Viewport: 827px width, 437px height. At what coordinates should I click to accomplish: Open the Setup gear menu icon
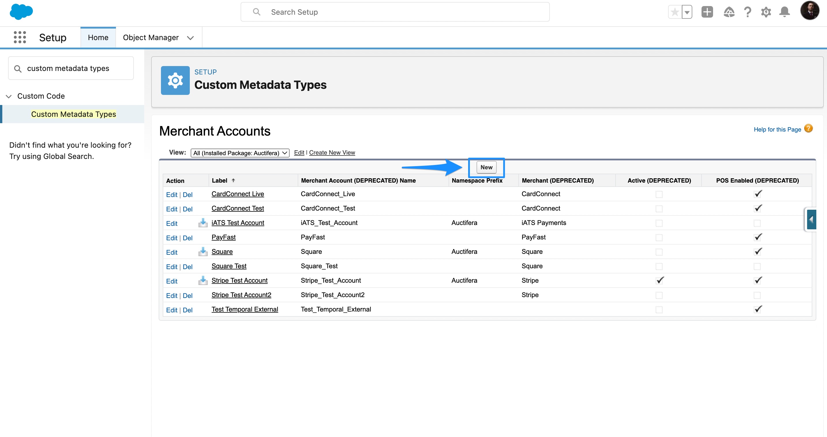coord(766,12)
